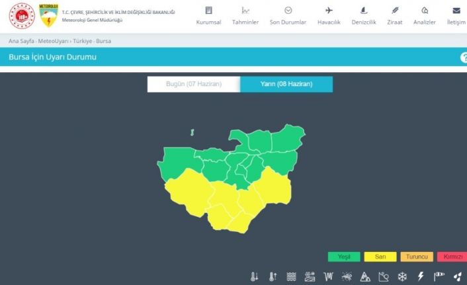Click the MGM meteorology logo
467x285 pixels.
(48, 15)
